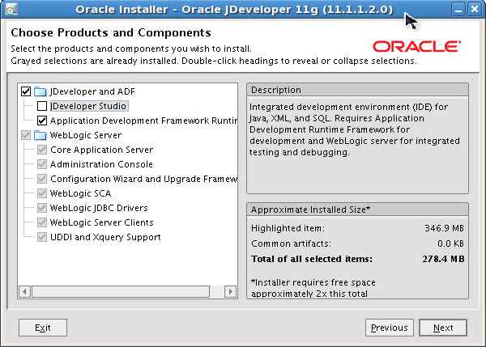Close the Oracle Installer window
This screenshot has height=347, width=486.
(x=475, y=10)
